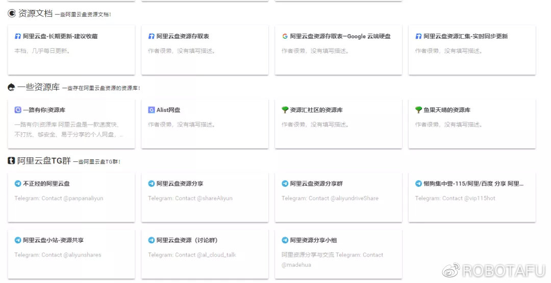Open the 阿里云盘资源存取表 document link
The image size is (551, 283).
coord(183,36)
